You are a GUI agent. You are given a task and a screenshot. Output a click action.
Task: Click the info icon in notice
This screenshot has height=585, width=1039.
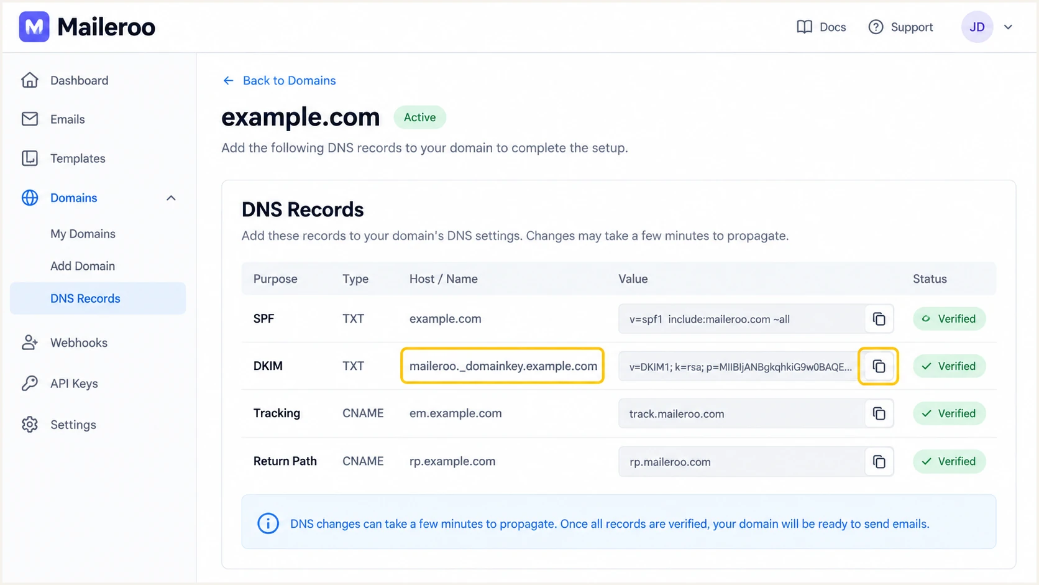click(x=268, y=523)
